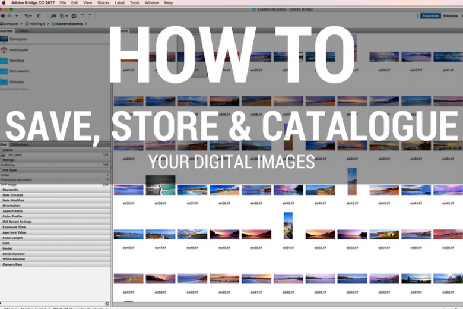The image size is (463, 309).
Task: Open the Refine stack dropdown
Action: tap(64, 16)
